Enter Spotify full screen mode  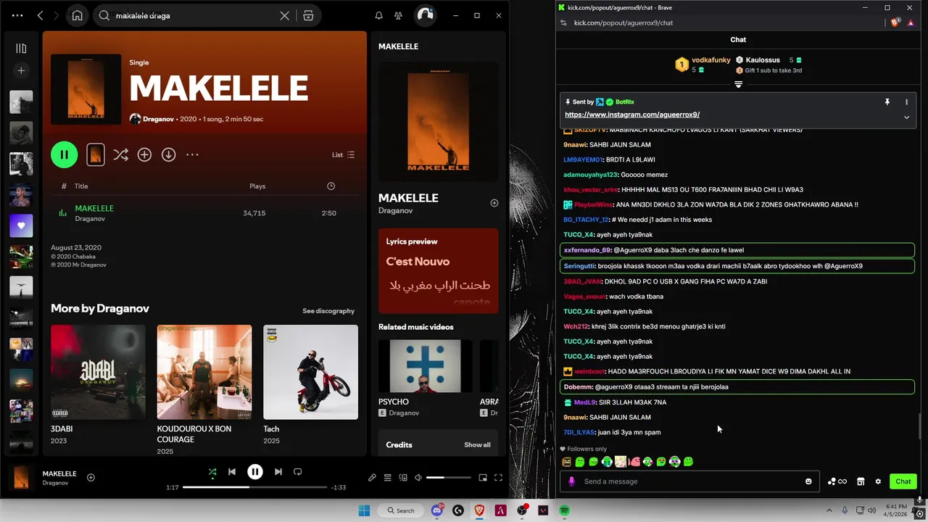point(498,478)
